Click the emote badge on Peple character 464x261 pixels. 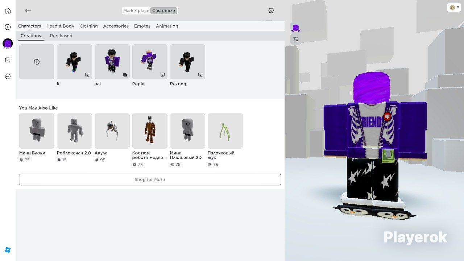tap(163, 75)
